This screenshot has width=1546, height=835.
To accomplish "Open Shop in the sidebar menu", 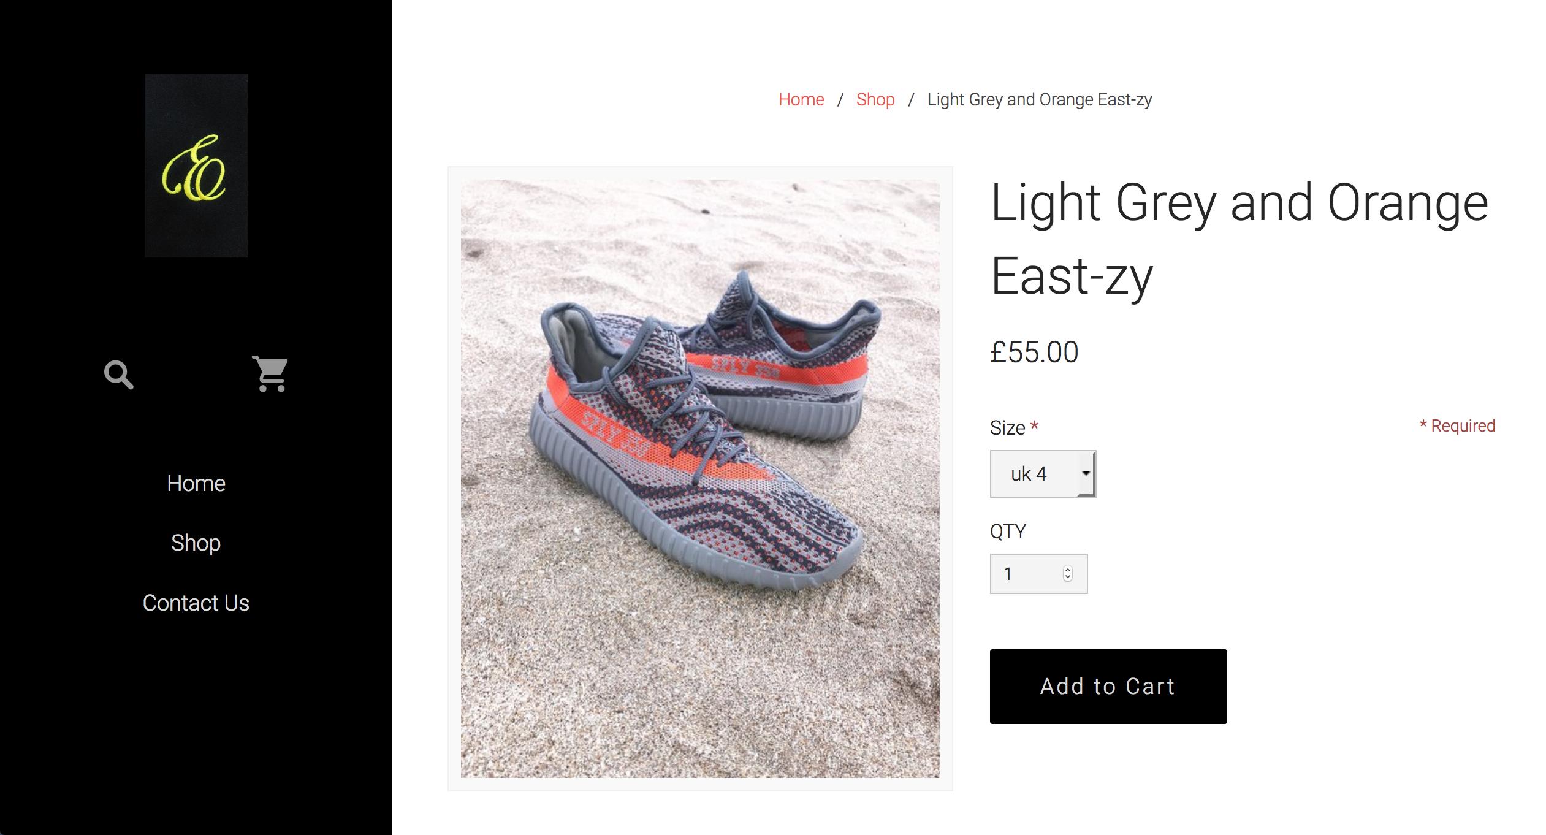I will [x=196, y=543].
